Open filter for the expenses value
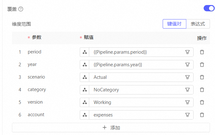Screen dimensions: 215x135 click(x=187, y=115)
